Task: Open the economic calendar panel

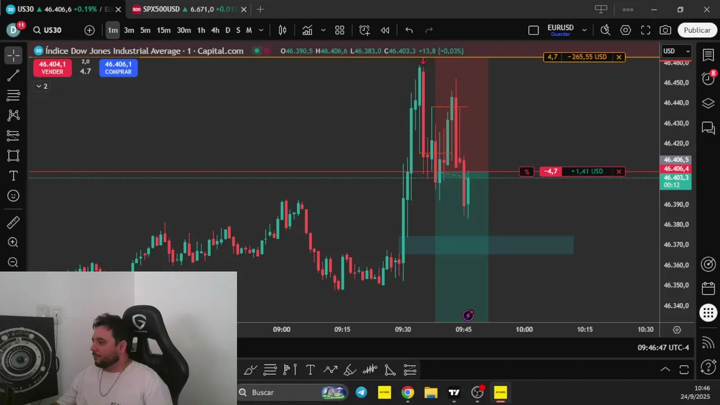Action: tap(708, 288)
